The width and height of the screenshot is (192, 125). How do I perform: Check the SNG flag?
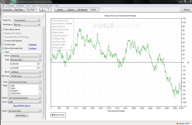10,86
